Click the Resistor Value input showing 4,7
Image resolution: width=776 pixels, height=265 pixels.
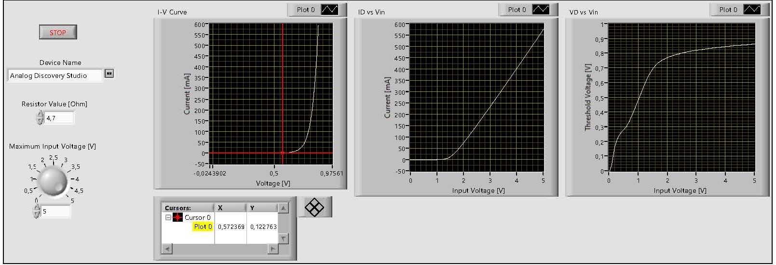click(x=60, y=118)
